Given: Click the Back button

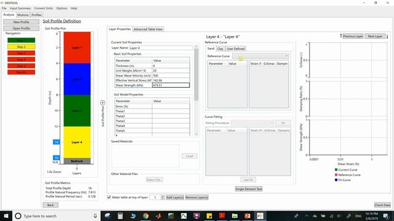Looking at the screenshot, I should pos(50,205).
